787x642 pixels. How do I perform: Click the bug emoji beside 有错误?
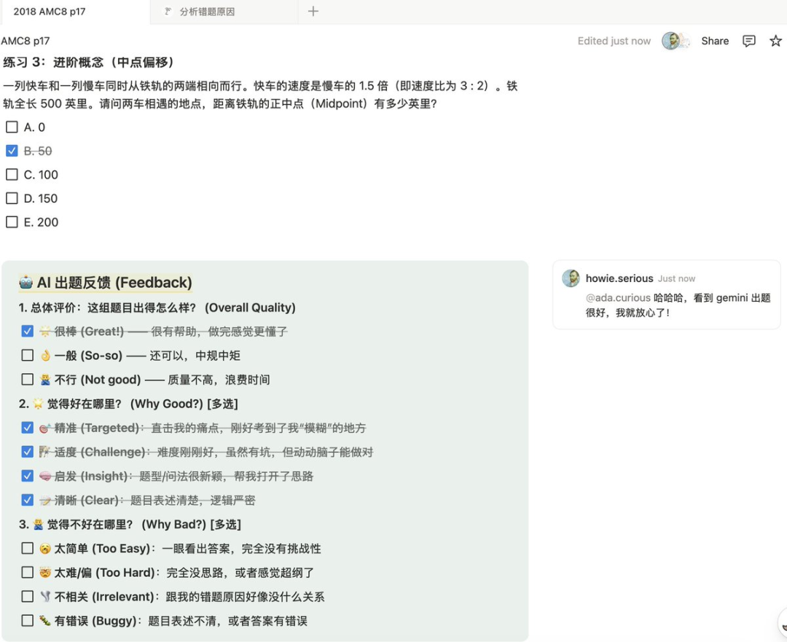tap(45, 620)
